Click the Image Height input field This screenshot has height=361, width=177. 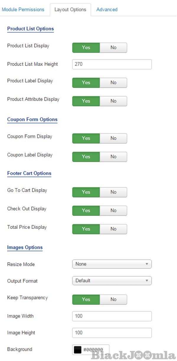tap(112, 333)
